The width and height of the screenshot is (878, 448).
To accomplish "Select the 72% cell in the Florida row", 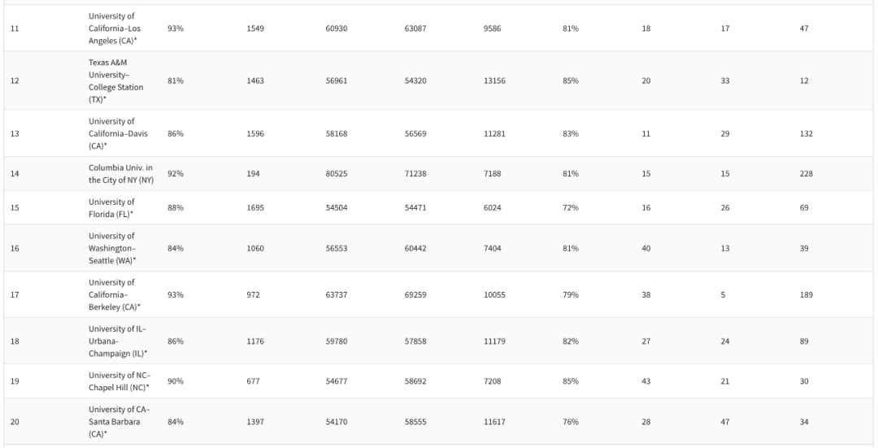I will pyautogui.click(x=570, y=207).
